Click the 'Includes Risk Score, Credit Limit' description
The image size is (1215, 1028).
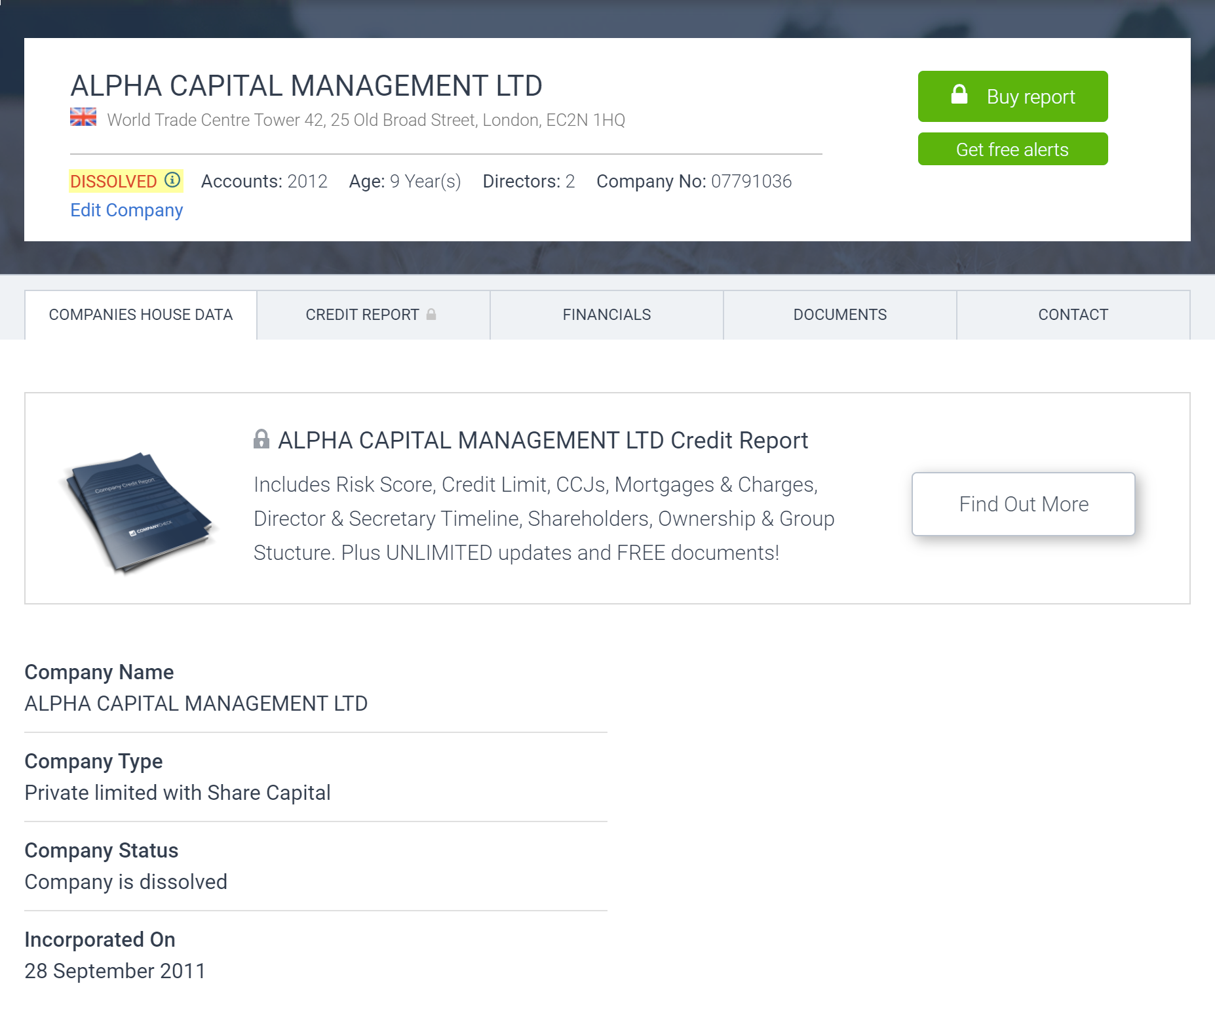point(544,519)
